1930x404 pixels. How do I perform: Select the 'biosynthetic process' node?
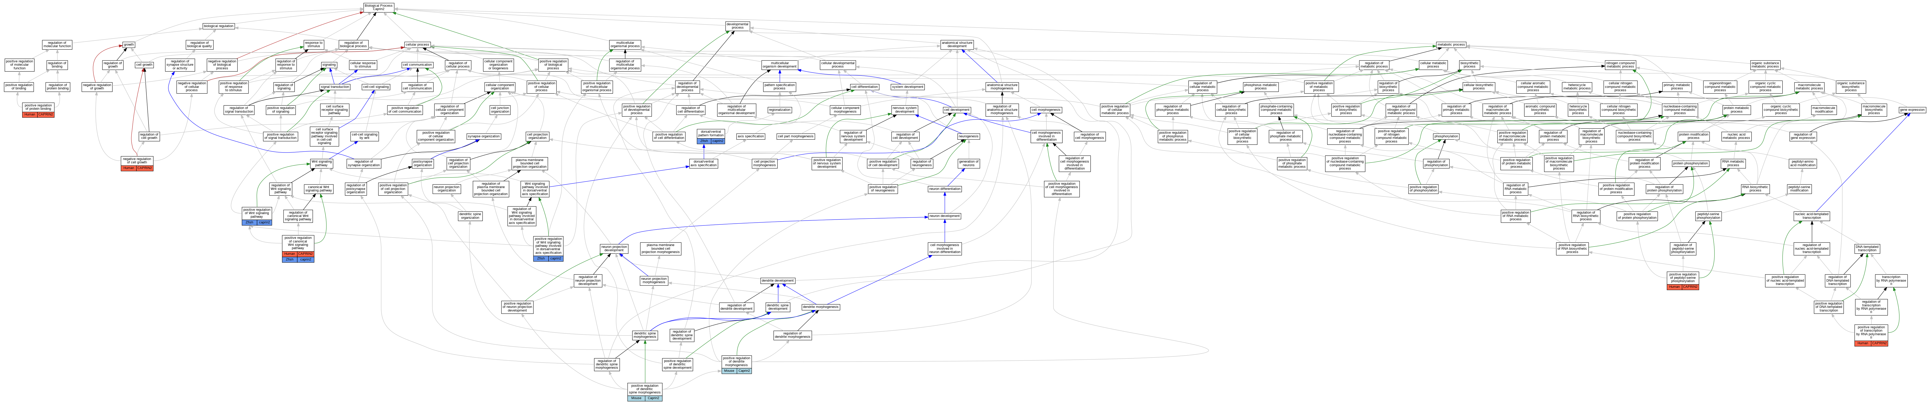click(x=1469, y=65)
